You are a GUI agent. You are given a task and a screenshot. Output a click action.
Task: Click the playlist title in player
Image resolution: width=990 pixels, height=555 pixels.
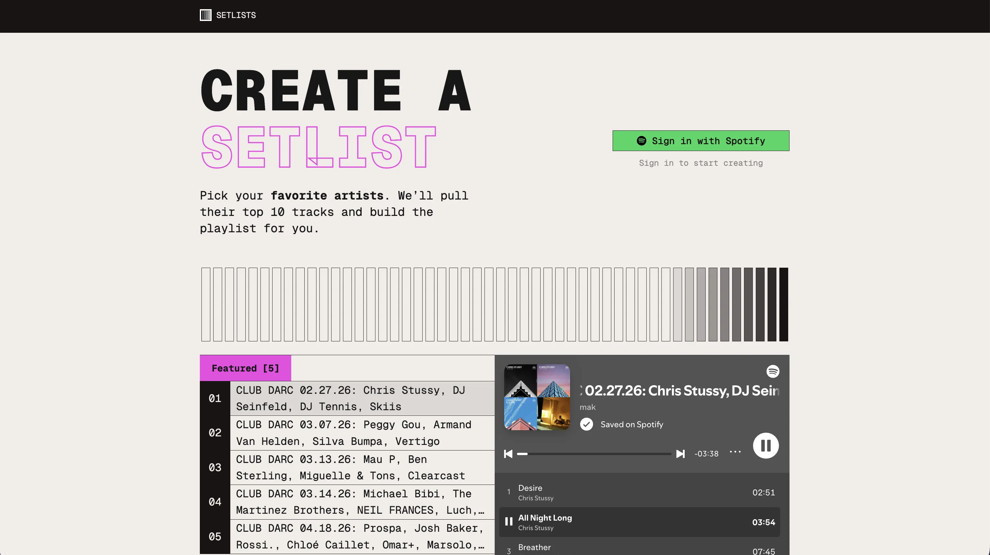[x=679, y=391]
